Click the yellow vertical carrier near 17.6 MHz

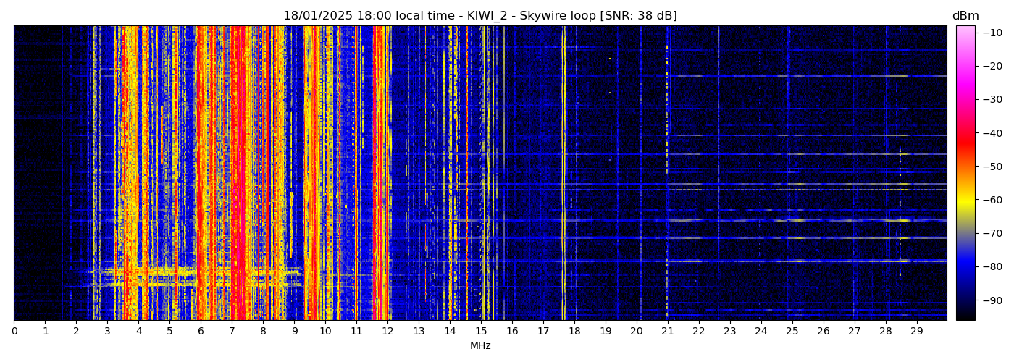point(563,174)
